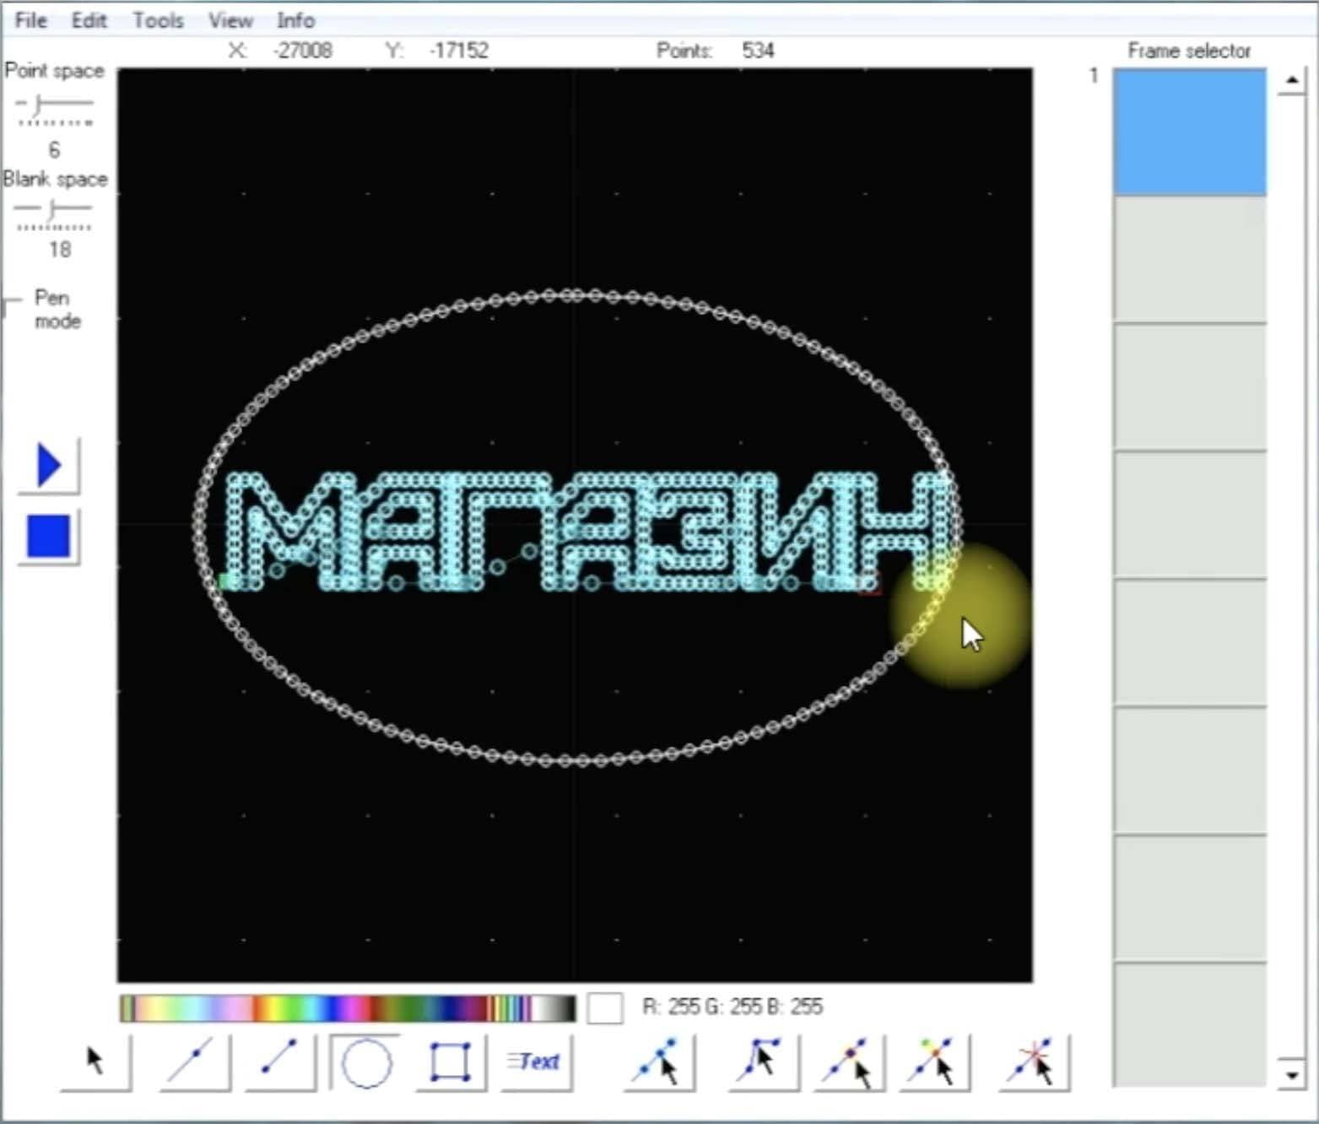The image size is (1319, 1124).
Task: Open the Info menu
Action: [x=295, y=20]
